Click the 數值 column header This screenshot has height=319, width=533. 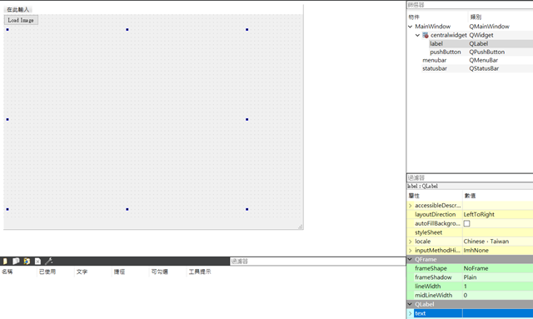pos(470,196)
